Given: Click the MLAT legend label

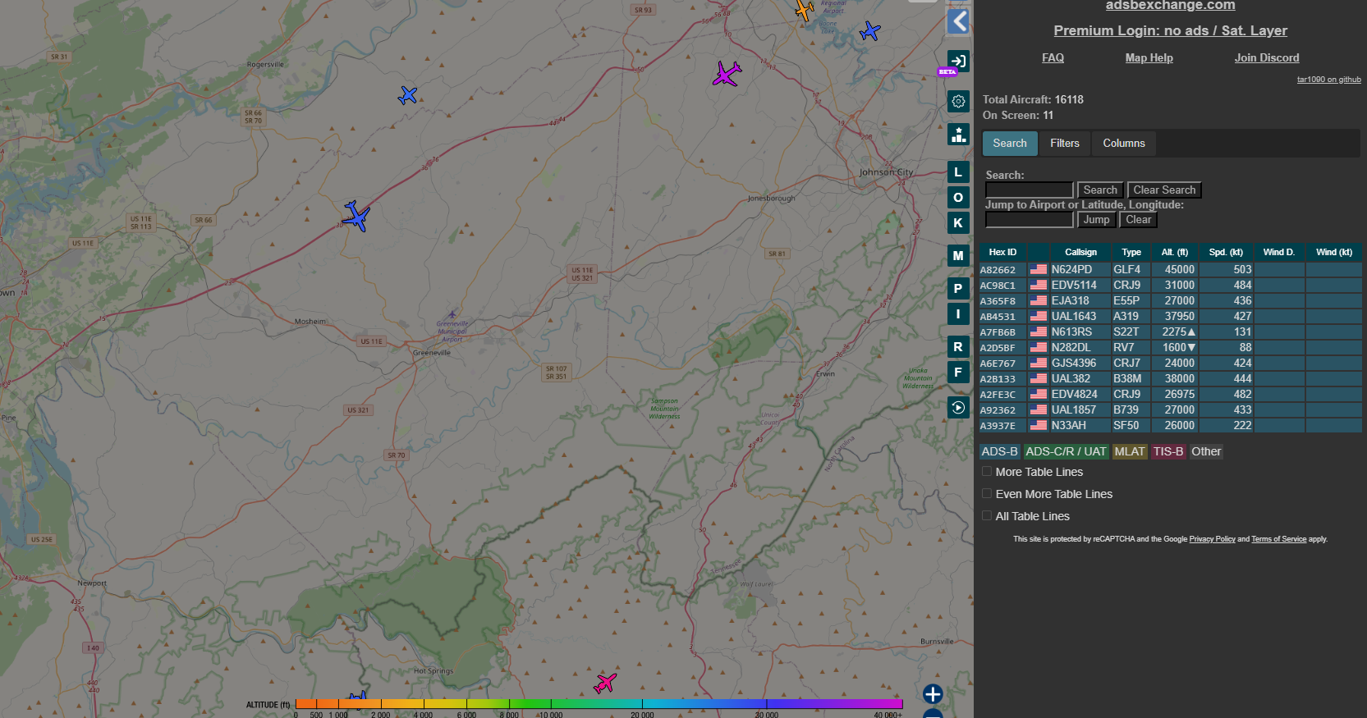Looking at the screenshot, I should click(1130, 451).
